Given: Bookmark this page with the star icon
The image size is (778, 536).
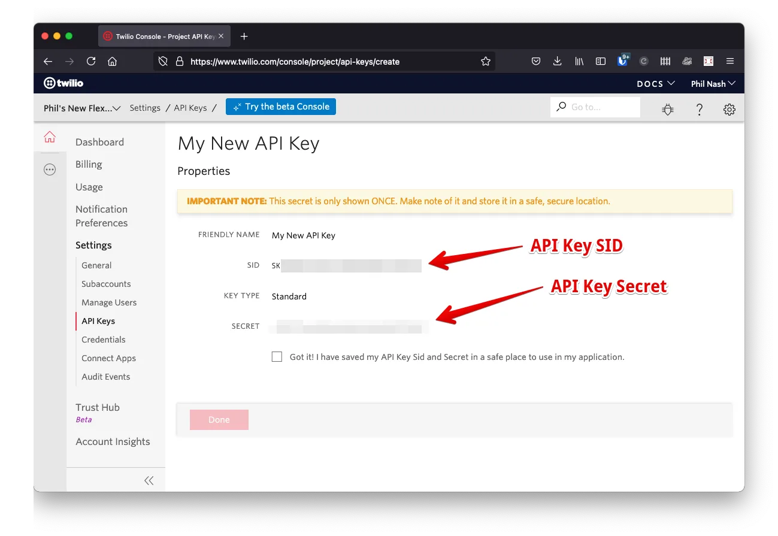Looking at the screenshot, I should tap(486, 61).
